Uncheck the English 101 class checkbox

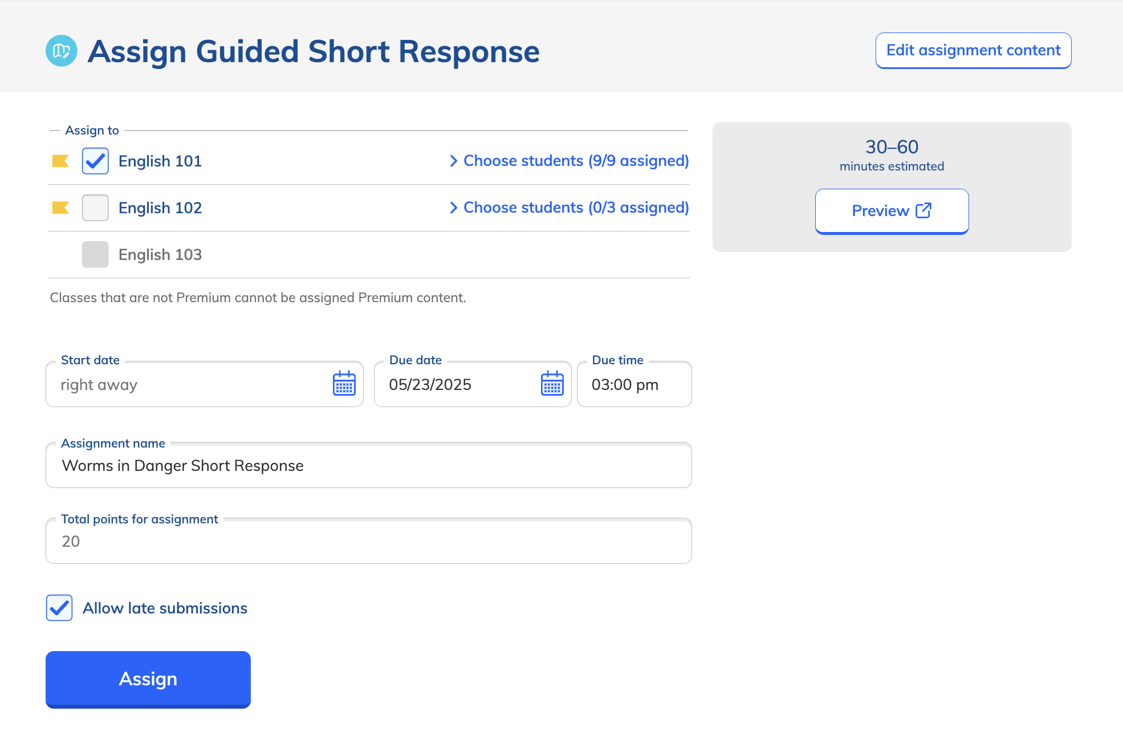point(95,161)
